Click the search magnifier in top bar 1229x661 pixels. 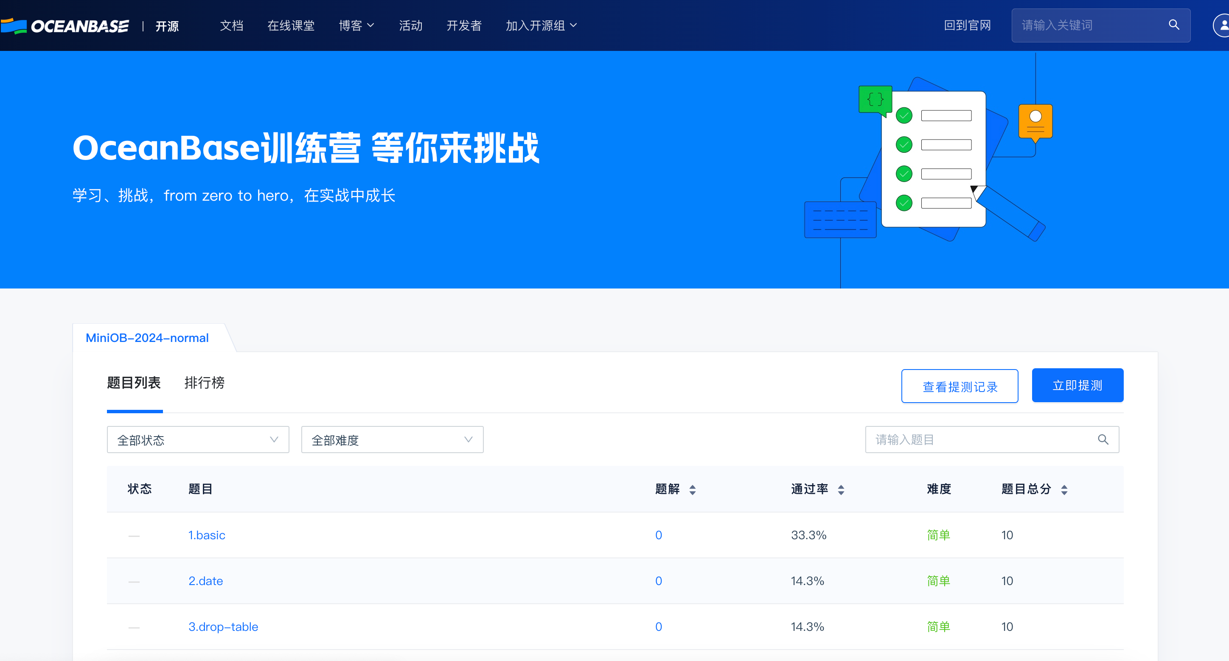1174,25
